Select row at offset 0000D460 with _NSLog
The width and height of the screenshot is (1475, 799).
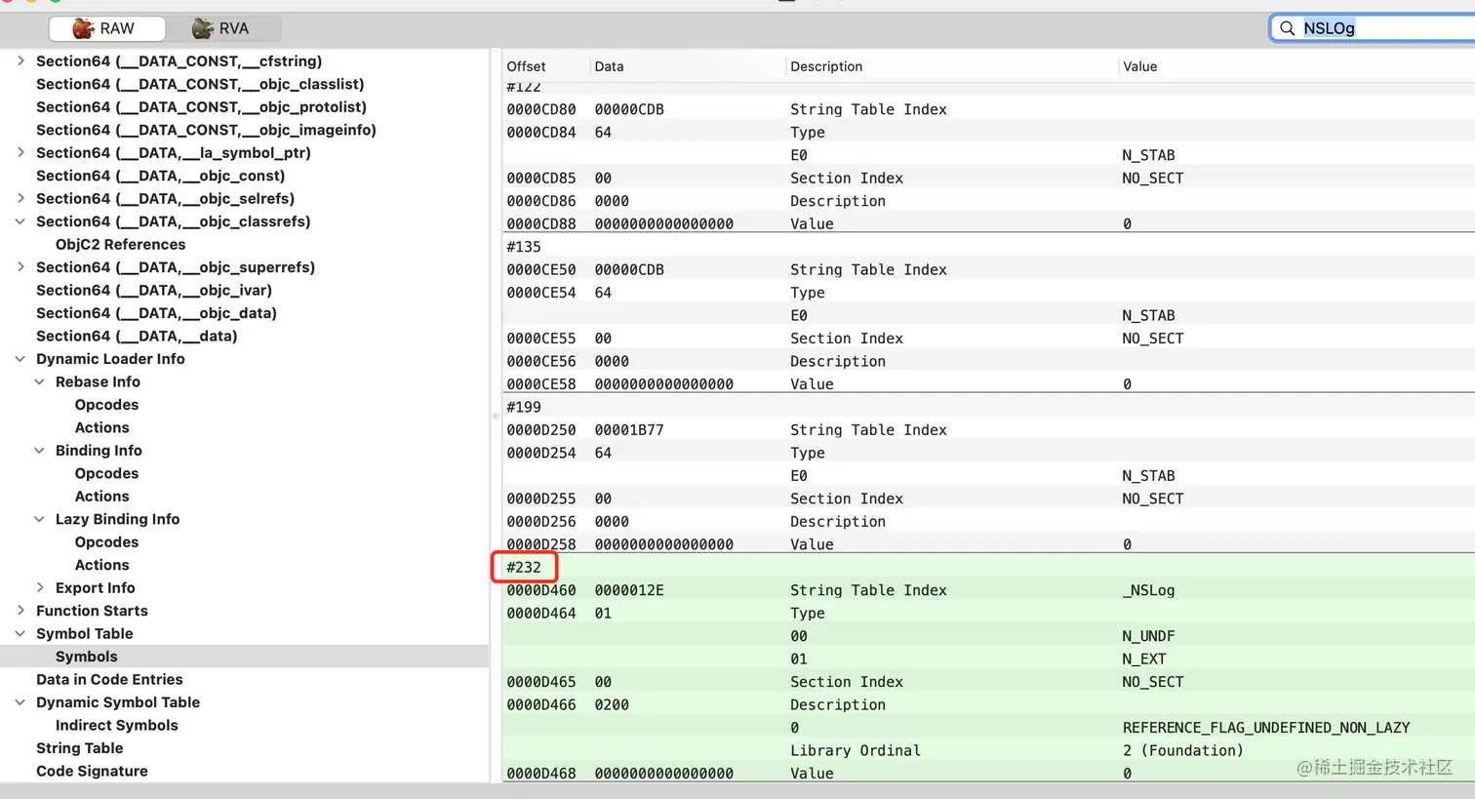[988, 590]
